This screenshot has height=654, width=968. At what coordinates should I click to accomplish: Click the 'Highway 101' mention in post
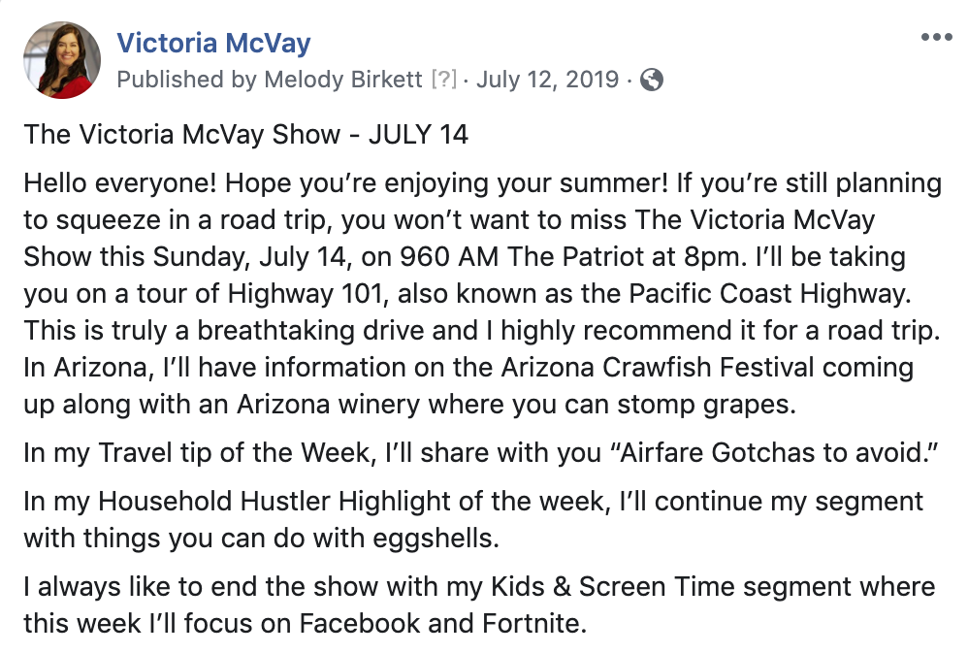pyautogui.click(x=308, y=293)
